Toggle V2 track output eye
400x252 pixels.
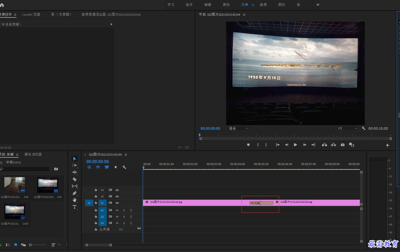(117, 196)
